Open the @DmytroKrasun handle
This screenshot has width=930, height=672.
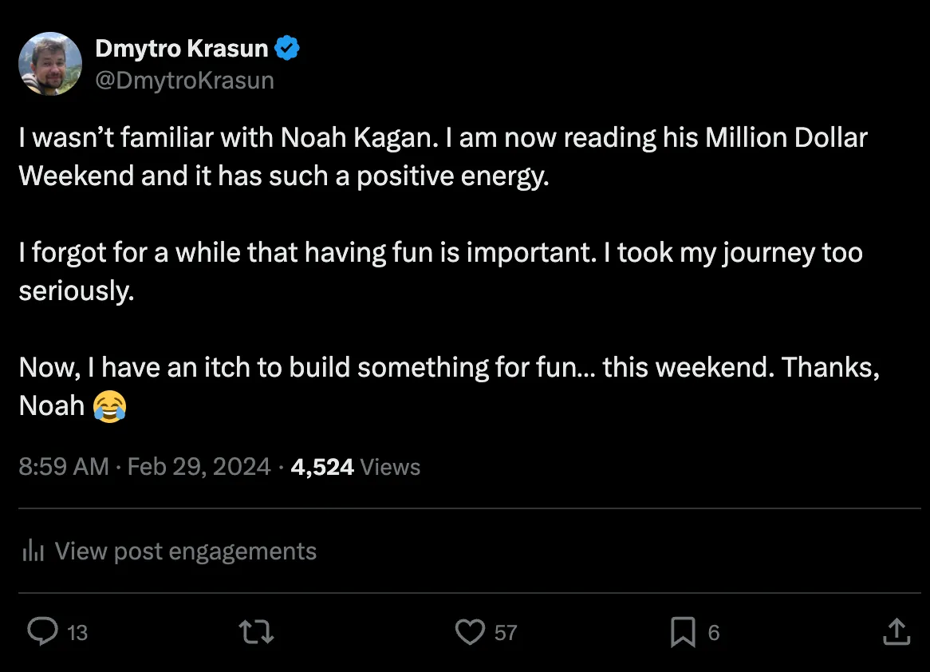pos(185,79)
